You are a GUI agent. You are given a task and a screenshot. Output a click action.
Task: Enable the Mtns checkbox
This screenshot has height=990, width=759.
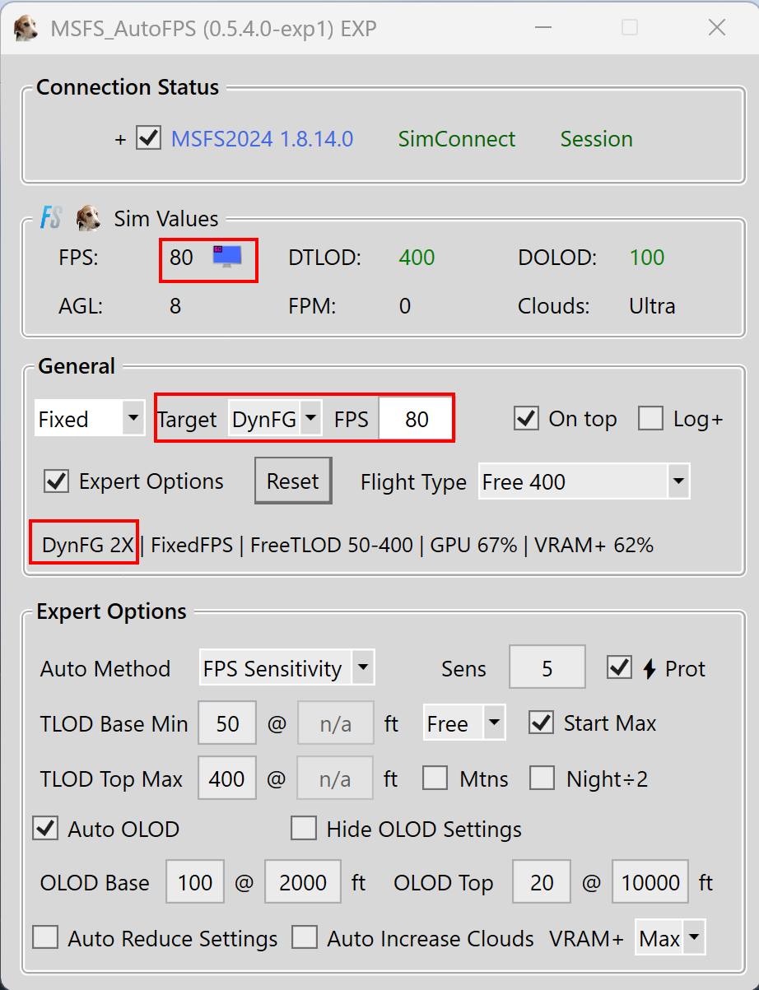coord(435,778)
